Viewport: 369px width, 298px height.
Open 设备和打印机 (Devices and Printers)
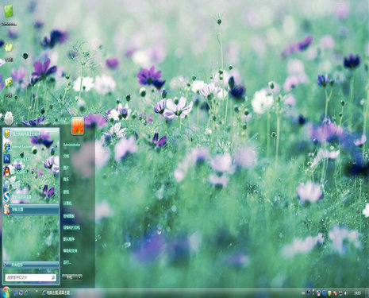click(71, 227)
